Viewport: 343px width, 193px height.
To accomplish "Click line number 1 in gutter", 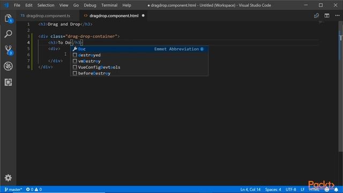I will point(28,24).
